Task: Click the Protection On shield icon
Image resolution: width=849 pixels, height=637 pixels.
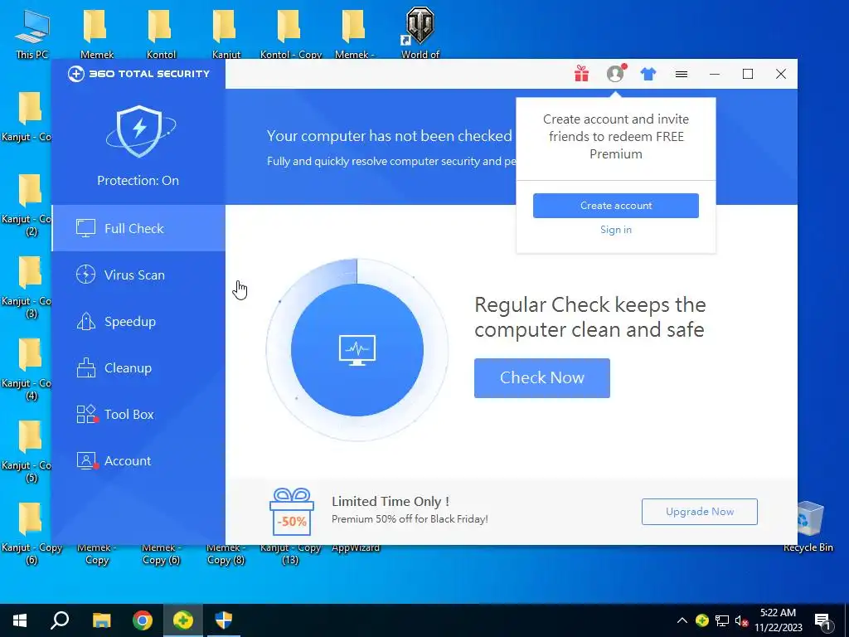Action: point(139,132)
